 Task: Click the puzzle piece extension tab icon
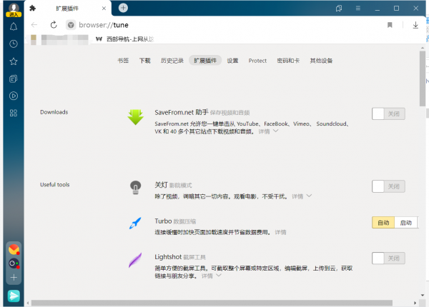tap(33, 8)
